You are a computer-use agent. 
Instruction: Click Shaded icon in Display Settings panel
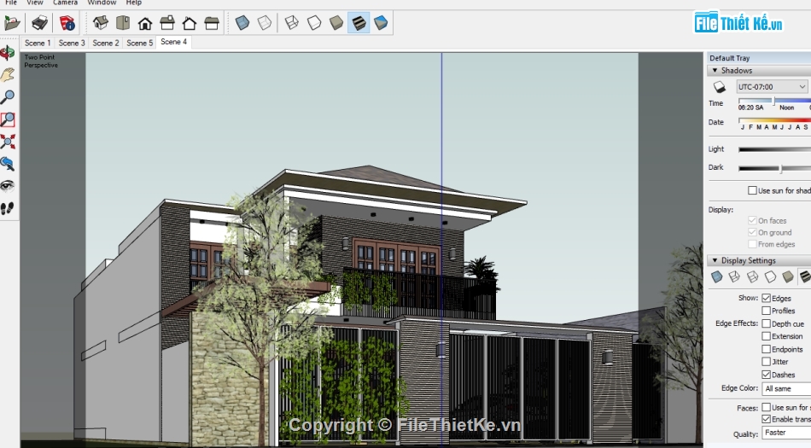coord(788,277)
